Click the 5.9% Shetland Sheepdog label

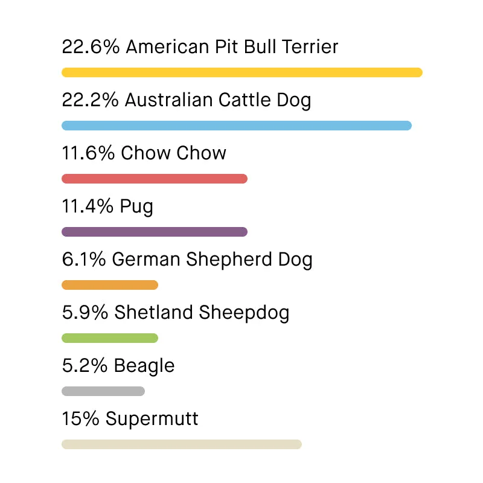[176, 313]
